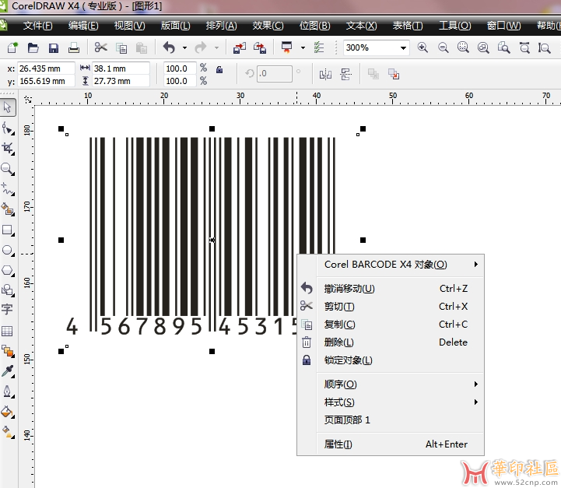Click Zoom to page height icon

point(544,47)
